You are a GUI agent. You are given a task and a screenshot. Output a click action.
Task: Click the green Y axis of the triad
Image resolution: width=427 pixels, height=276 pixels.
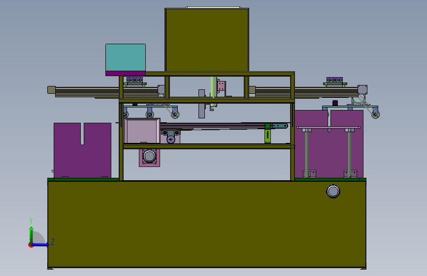pyautogui.click(x=32, y=235)
